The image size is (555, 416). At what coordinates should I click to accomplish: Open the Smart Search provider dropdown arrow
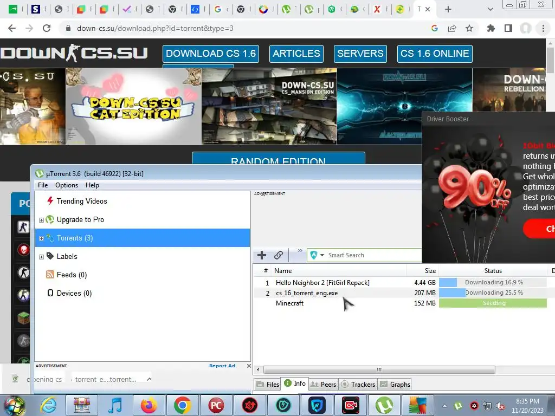322,255
